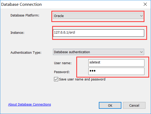
Task: Toggle Save user name and password checkbox
Action: coord(56,79)
